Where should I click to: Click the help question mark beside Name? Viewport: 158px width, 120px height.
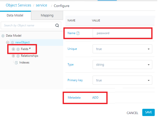(78, 33)
